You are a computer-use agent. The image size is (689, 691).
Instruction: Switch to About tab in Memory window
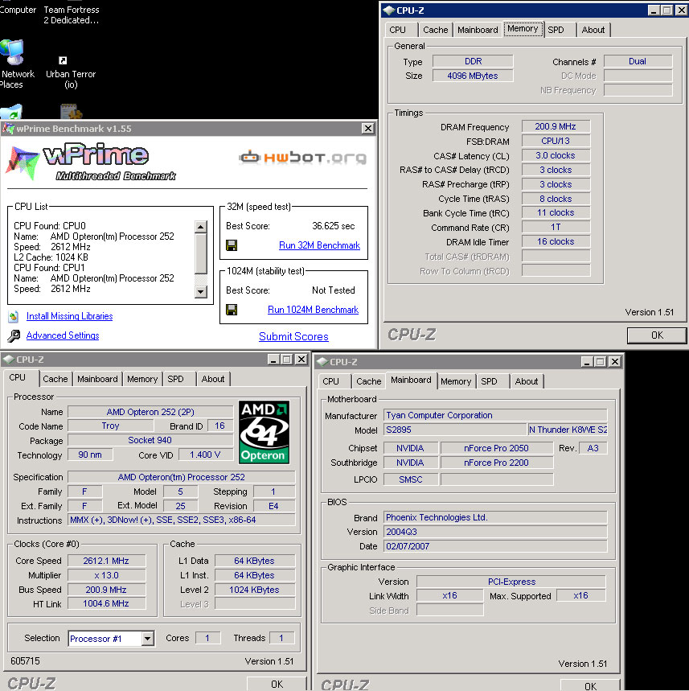point(593,30)
